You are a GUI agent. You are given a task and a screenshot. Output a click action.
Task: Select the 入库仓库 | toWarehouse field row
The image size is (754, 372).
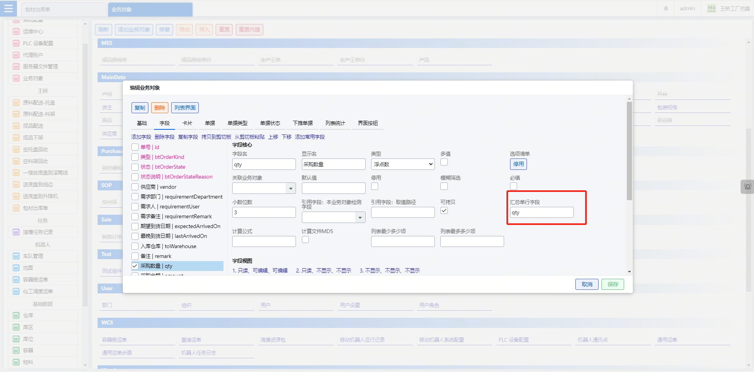(177, 246)
